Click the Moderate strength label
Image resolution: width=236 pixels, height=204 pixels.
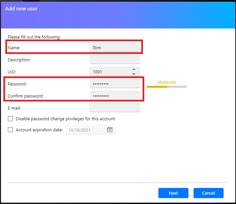tap(166, 82)
